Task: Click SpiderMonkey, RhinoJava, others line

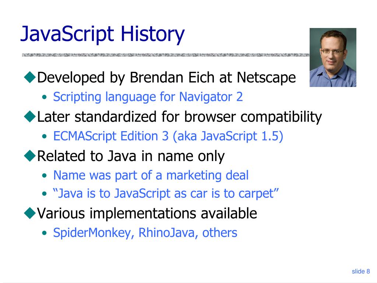Action: point(145,233)
